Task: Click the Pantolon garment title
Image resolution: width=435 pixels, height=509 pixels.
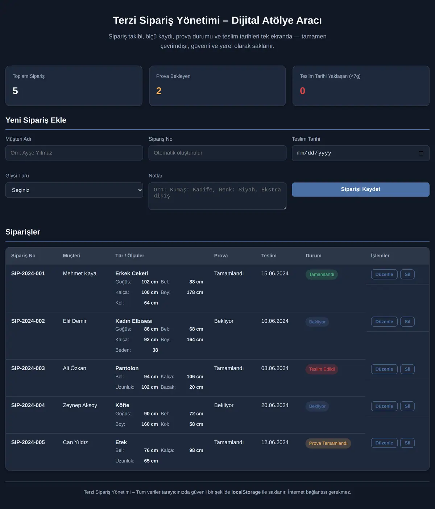Action: click(x=127, y=368)
